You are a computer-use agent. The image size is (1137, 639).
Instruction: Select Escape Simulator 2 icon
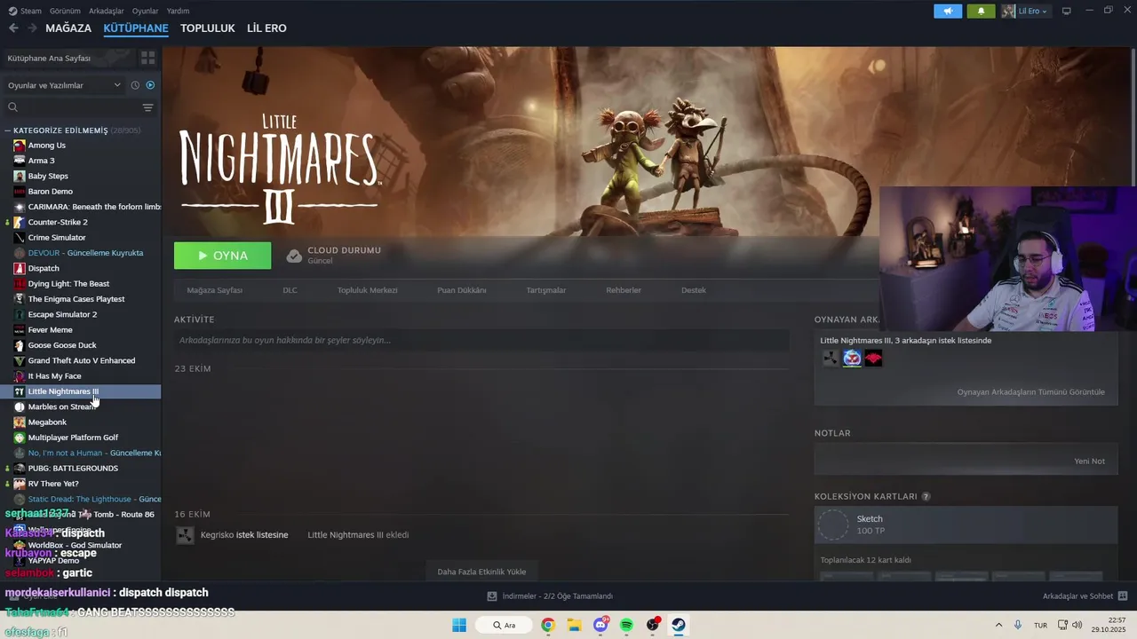[x=20, y=314]
